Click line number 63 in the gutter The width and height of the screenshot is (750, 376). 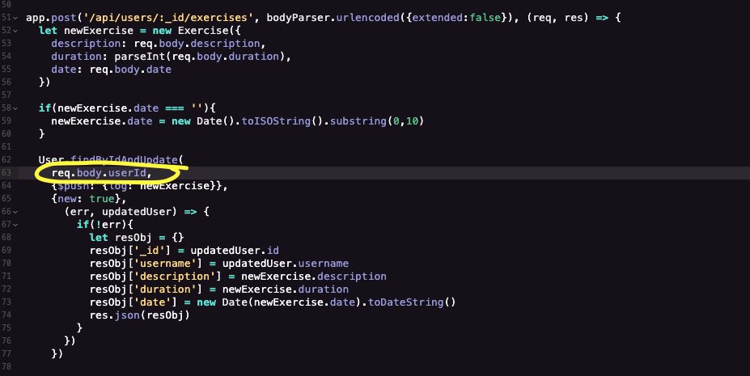(x=6, y=172)
